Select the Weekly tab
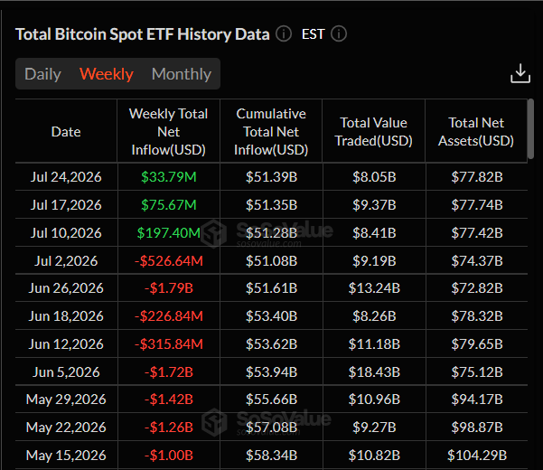The height and width of the screenshot is (470, 543). tap(107, 74)
